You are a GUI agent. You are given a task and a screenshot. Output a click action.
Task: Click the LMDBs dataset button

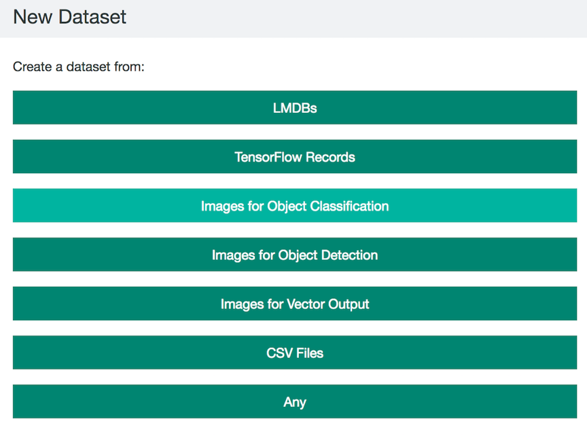295,107
